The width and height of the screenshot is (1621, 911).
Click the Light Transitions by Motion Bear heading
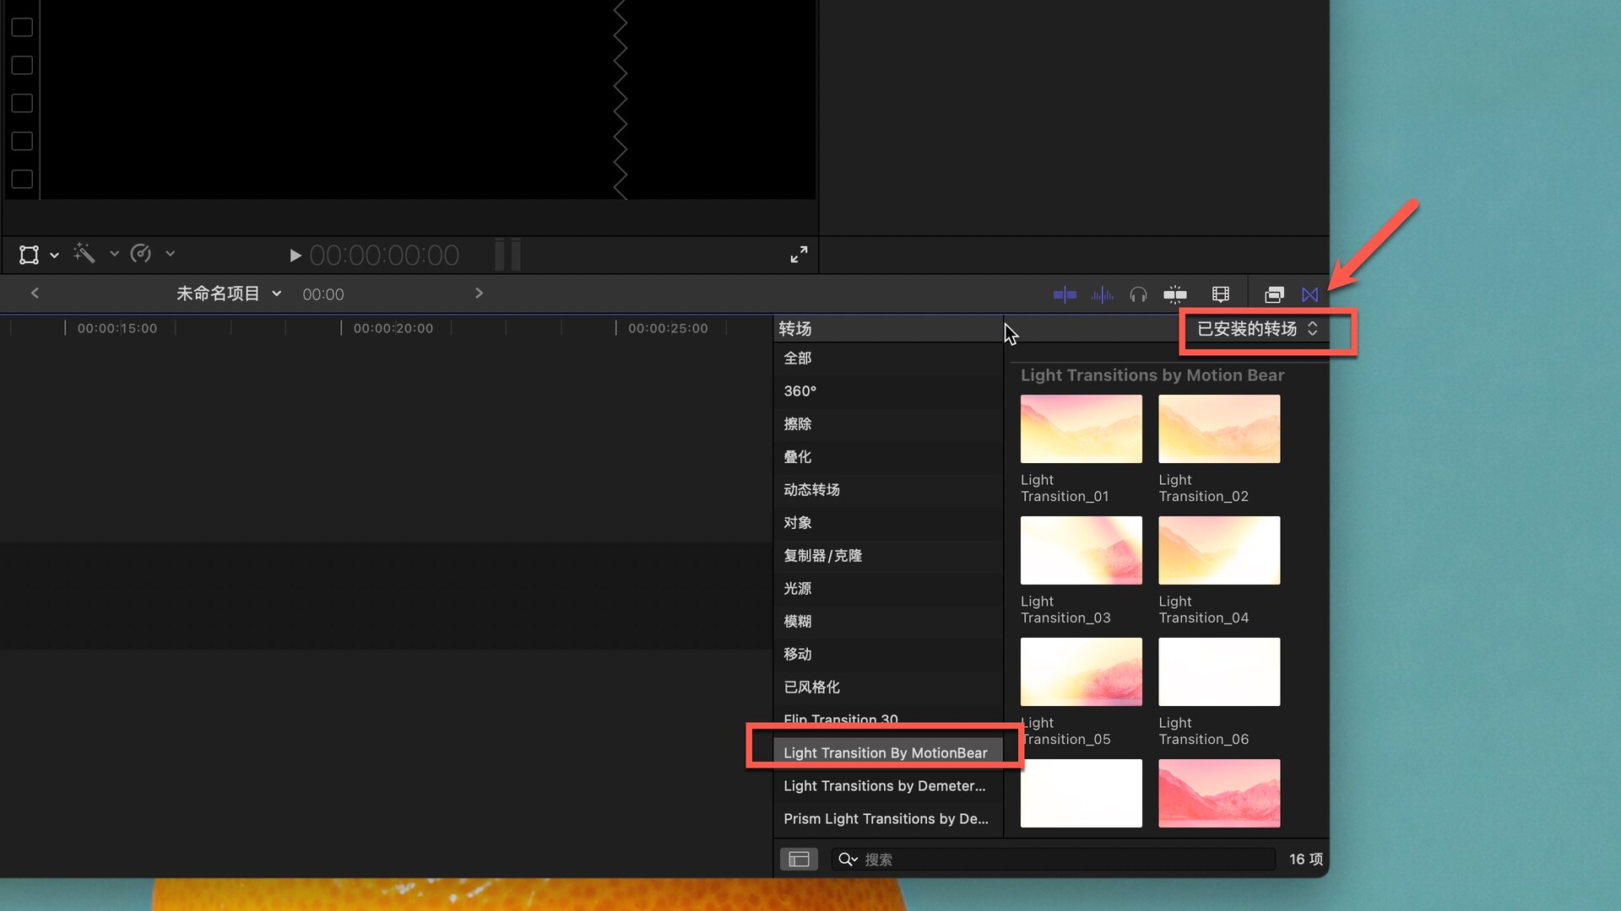(x=1152, y=375)
